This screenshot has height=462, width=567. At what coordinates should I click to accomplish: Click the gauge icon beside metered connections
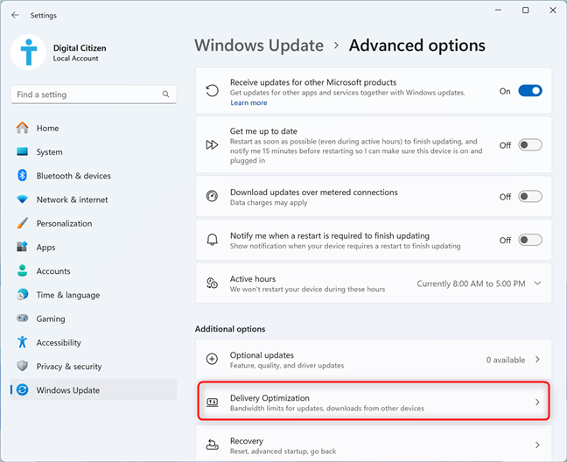(212, 196)
